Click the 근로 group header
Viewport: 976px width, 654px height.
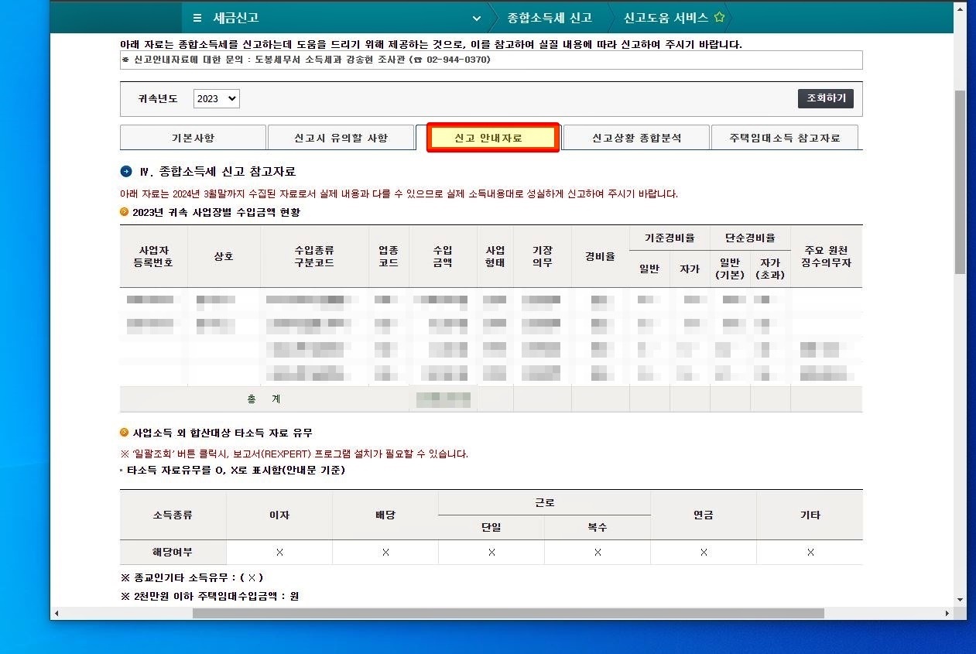click(x=544, y=502)
